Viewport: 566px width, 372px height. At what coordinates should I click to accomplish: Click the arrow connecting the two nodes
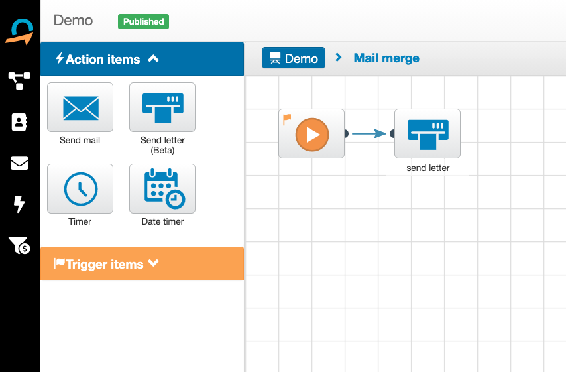369,134
